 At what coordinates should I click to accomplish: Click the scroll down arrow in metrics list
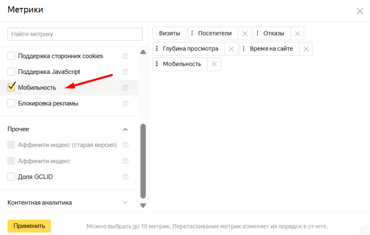tap(143, 205)
